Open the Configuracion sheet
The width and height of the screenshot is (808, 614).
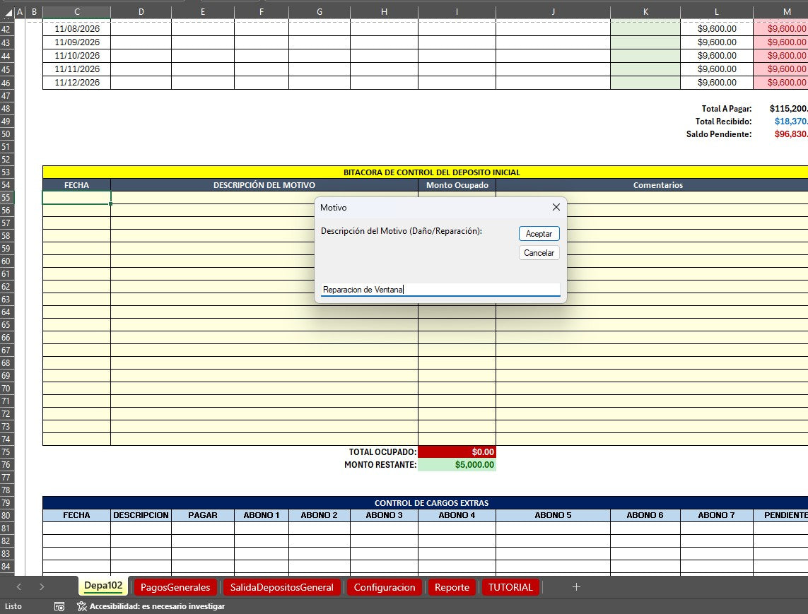pyautogui.click(x=384, y=586)
